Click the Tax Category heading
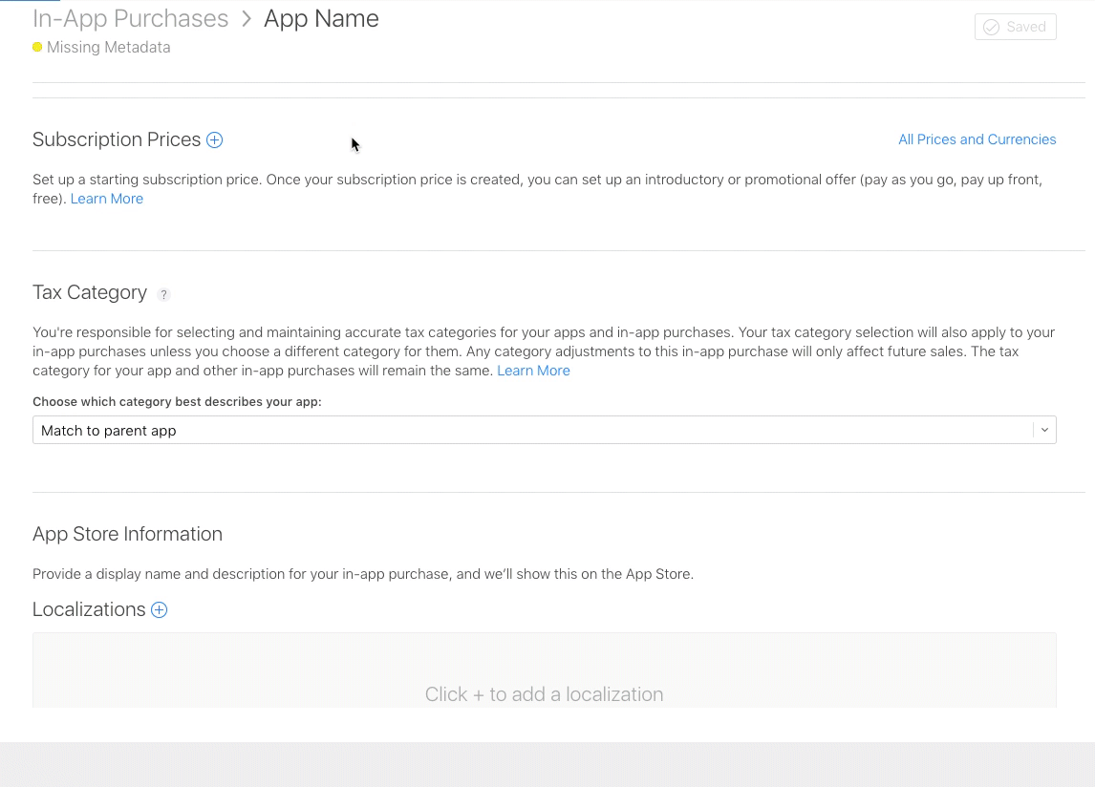Viewport: 1095px width, 787px height. point(90,292)
